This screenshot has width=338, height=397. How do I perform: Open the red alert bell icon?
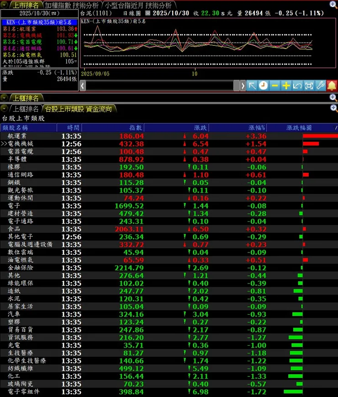coord(332,86)
